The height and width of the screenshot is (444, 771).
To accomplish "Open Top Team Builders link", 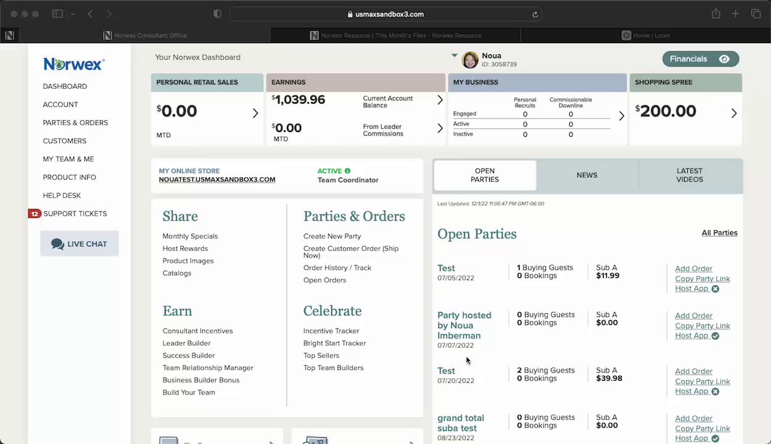I will [x=333, y=368].
